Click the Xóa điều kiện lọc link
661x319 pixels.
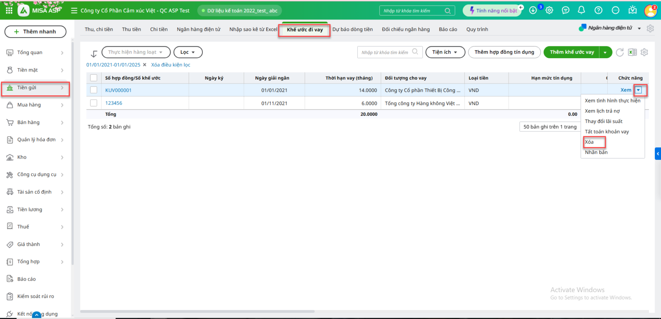point(171,65)
